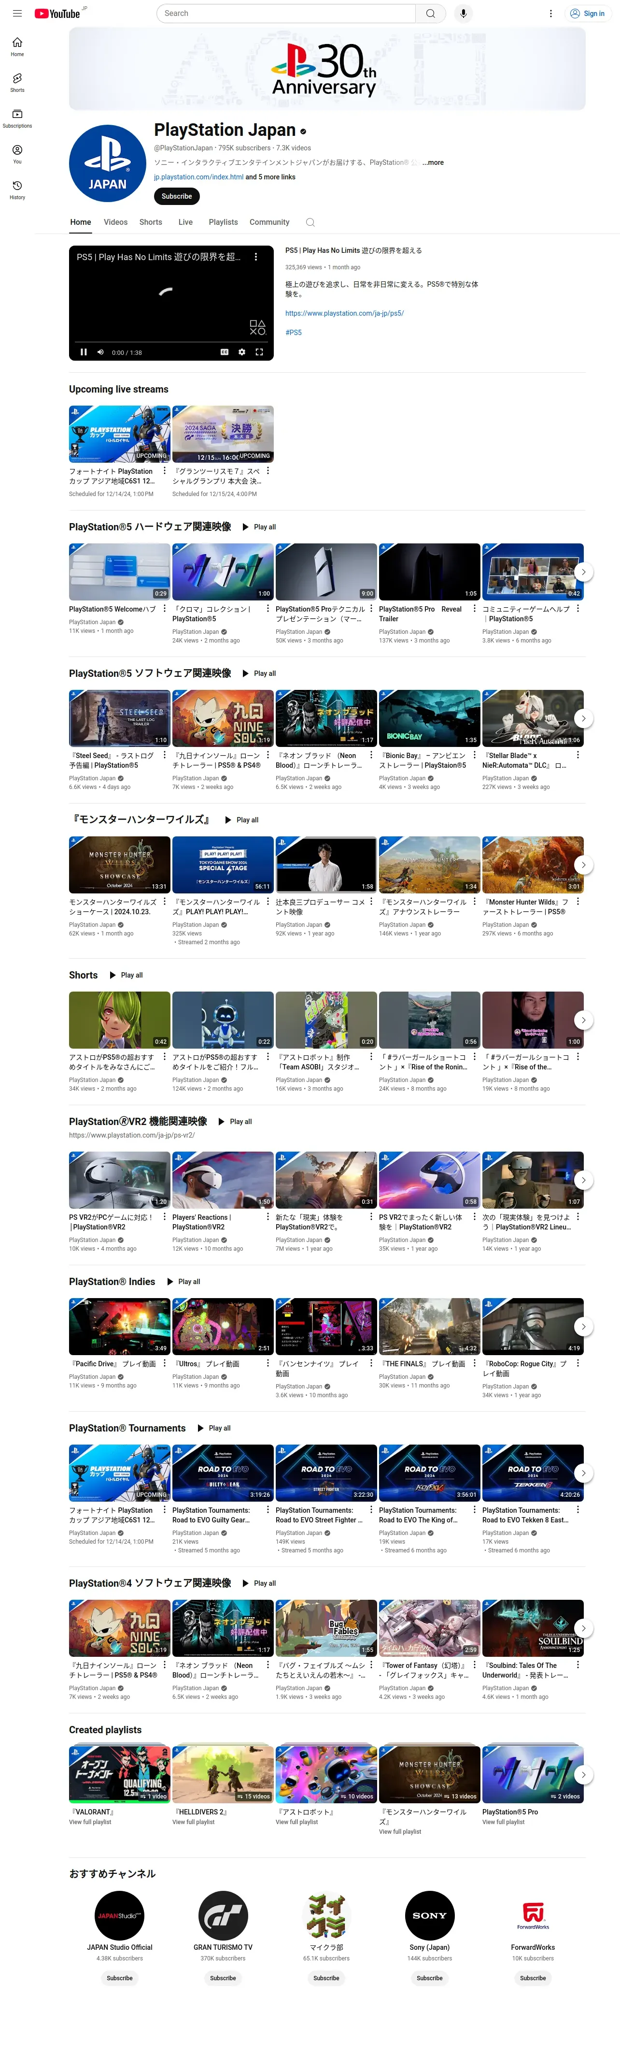Viewport: 620px width, 2046px height.
Task: Show next videos in PlayStation® Indies row
Action: tap(583, 1326)
